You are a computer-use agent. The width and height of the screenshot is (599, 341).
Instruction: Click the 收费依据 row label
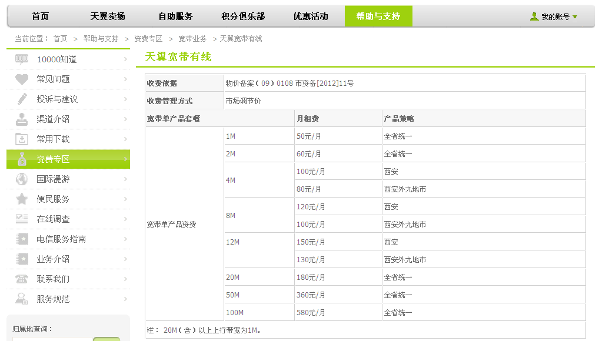(162, 83)
